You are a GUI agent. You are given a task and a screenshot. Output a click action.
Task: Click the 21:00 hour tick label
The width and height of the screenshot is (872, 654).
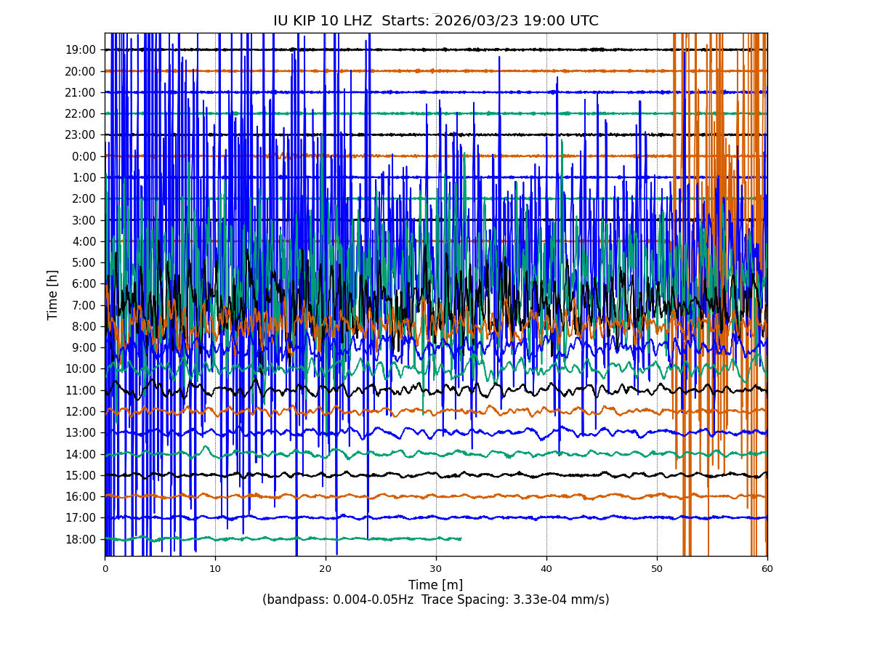(x=81, y=92)
